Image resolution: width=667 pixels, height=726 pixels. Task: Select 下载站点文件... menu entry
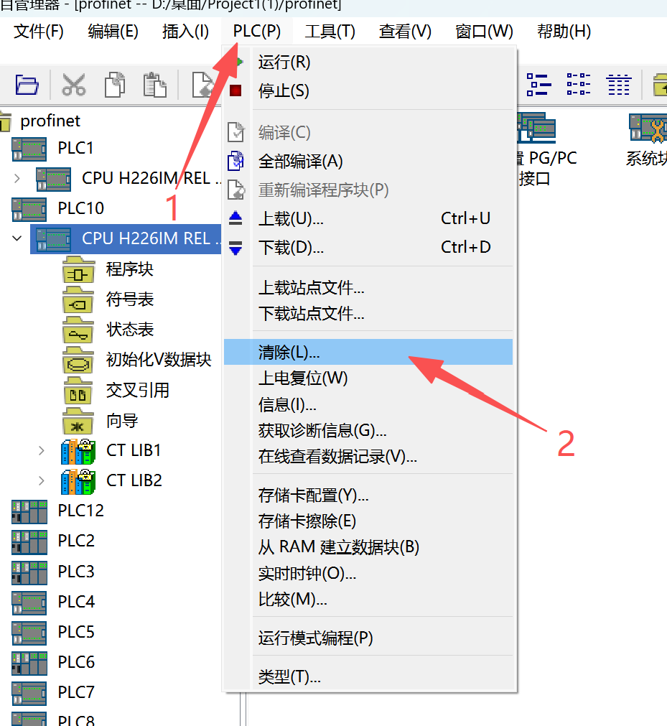click(368, 314)
